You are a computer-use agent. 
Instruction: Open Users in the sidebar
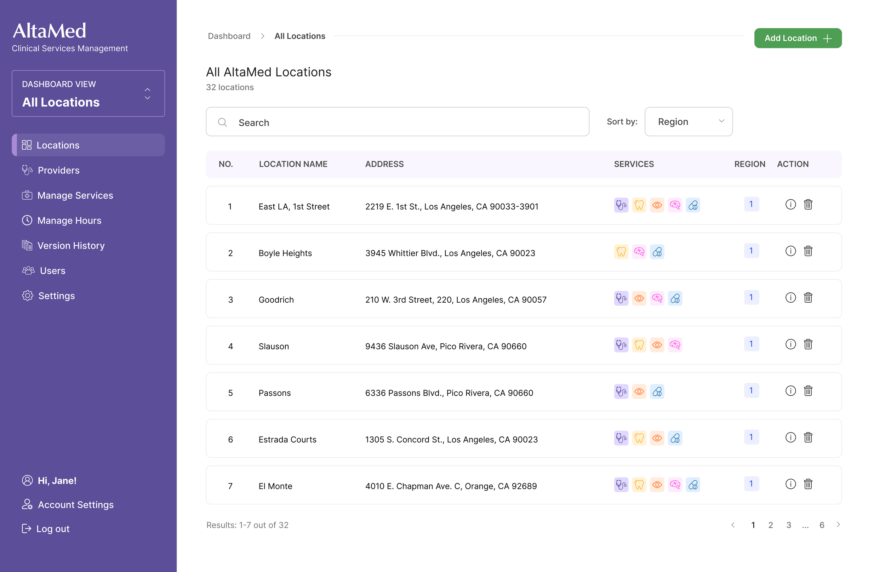pyautogui.click(x=44, y=271)
